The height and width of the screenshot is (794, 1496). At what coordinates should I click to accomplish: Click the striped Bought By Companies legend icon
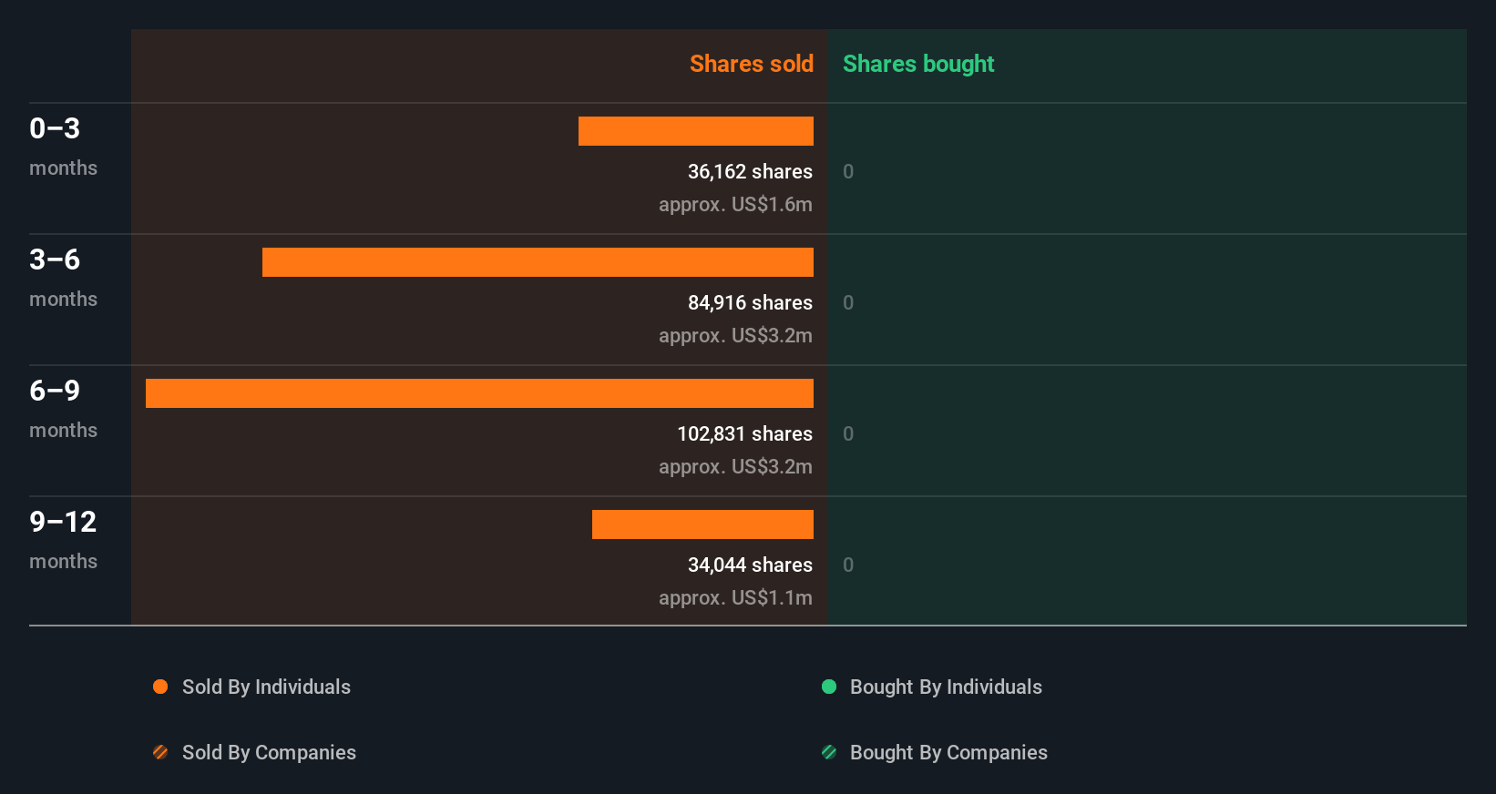pyautogui.click(x=829, y=752)
